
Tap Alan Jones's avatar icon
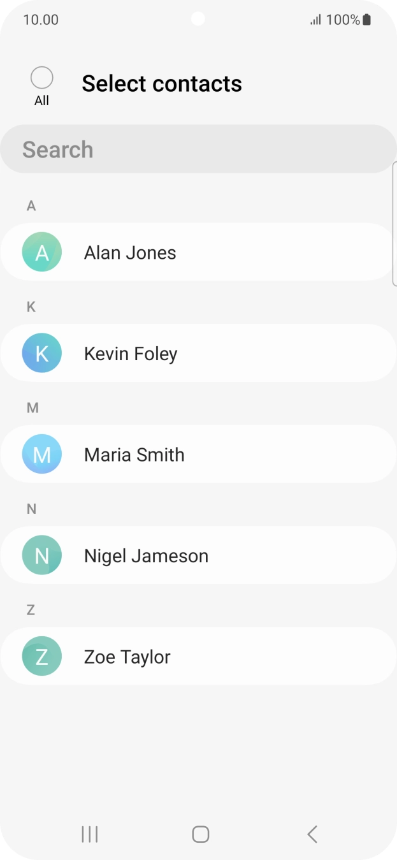click(x=42, y=252)
